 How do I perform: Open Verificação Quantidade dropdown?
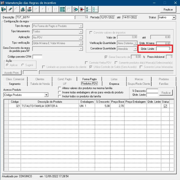click(x=135, y=43)
